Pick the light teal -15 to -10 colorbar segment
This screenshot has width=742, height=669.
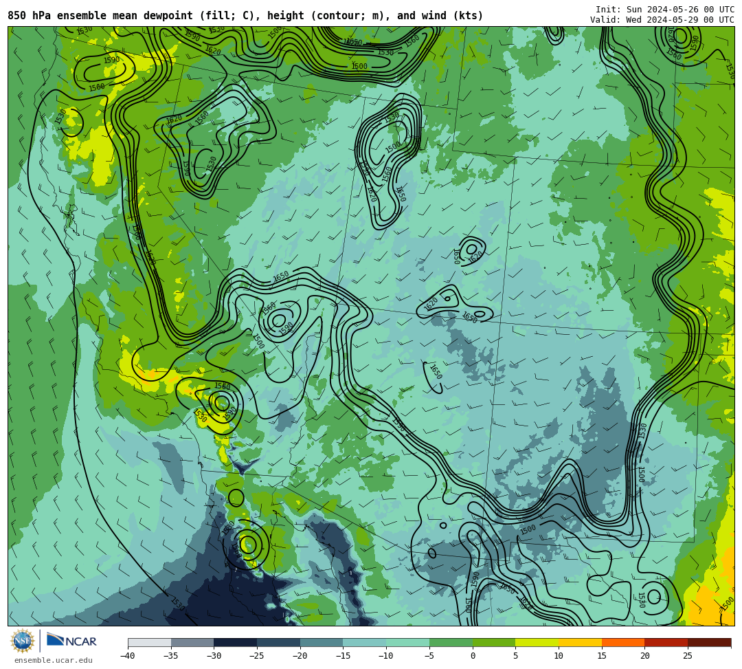pyautogui.click(x=365, y=642)
